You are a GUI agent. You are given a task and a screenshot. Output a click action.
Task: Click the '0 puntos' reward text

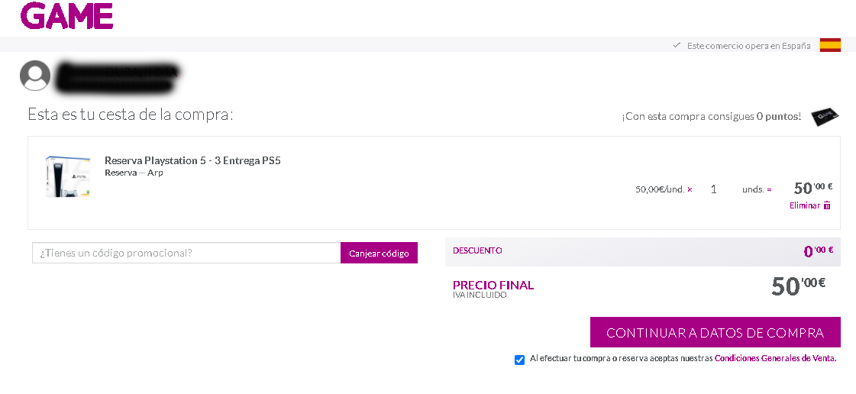tap(778, 116)
